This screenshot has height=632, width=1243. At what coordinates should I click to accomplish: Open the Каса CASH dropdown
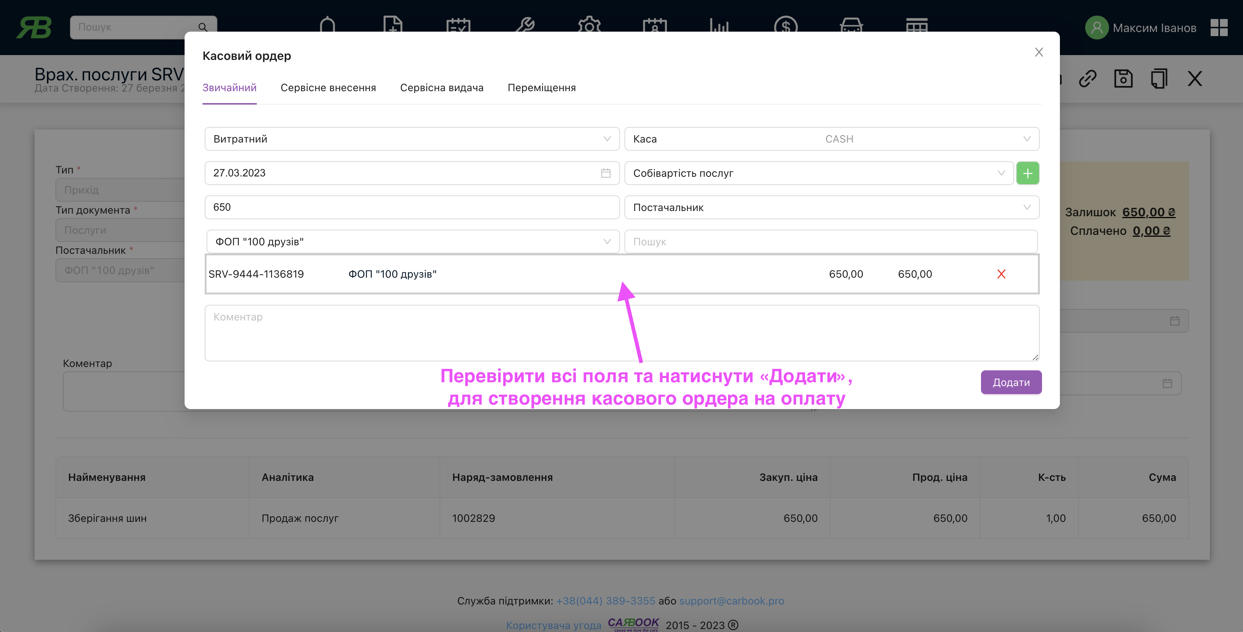pyautogui.click(x=831, y=139)
